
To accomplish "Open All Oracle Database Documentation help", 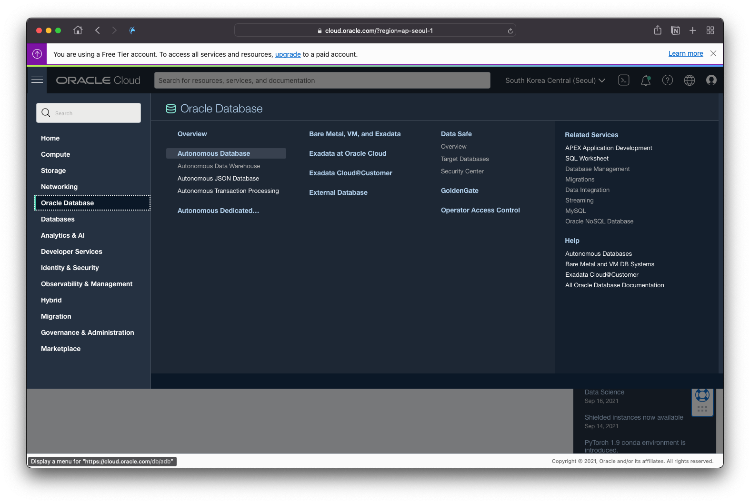I will [x=615, y=285].
